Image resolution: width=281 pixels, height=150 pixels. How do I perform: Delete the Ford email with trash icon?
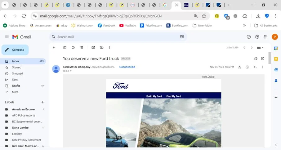tap(82, 48)
